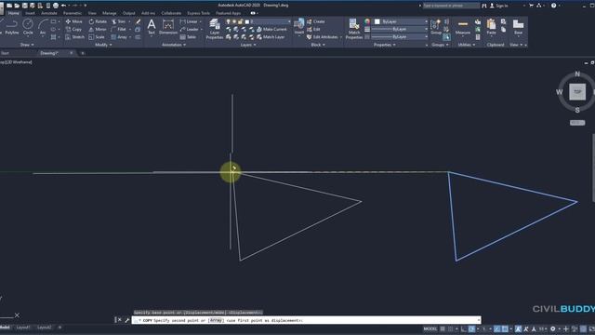The height and width of the screenshot is (335, 595).
Task: Expand the Annotation panel dropdown
Action: point(174,45)
